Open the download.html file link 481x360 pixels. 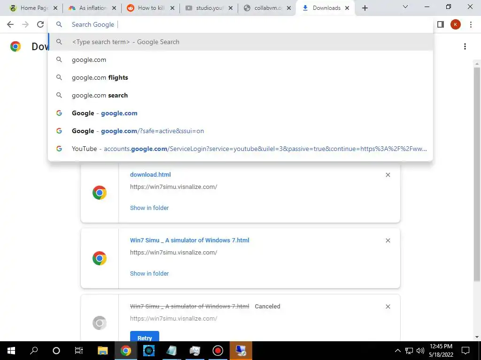pos(150,174)
